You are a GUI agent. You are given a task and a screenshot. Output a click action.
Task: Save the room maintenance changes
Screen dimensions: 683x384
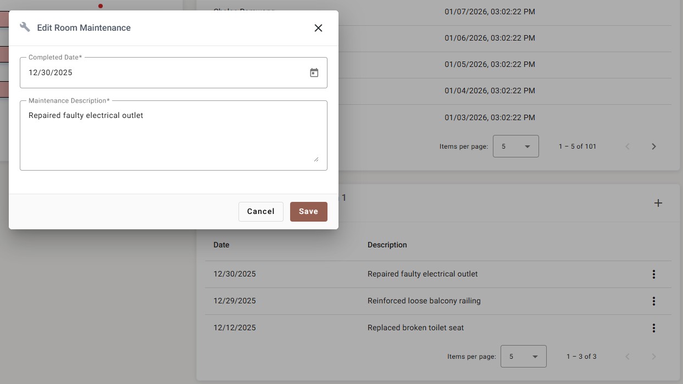(308, 212)
